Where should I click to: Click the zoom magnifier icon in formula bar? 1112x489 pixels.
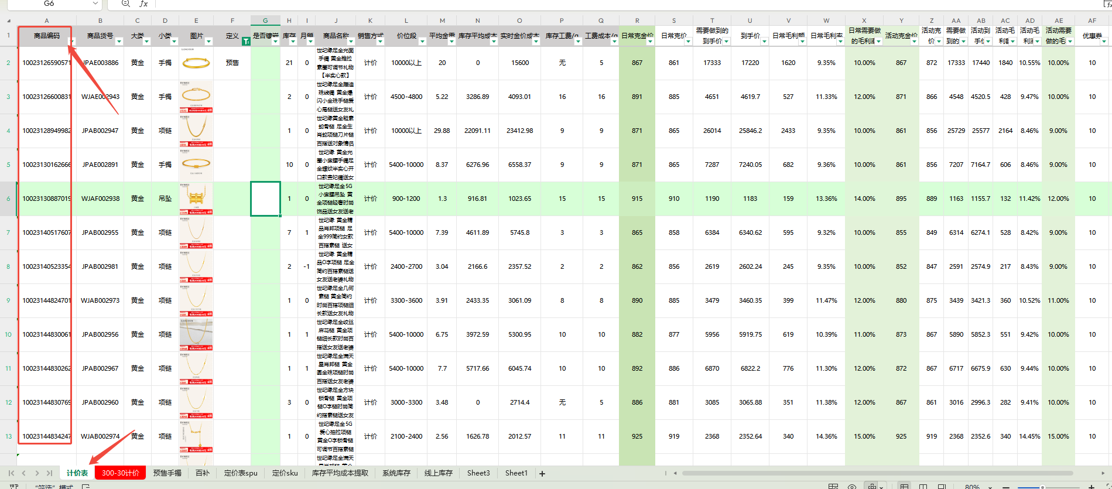[x=125, y=4]
